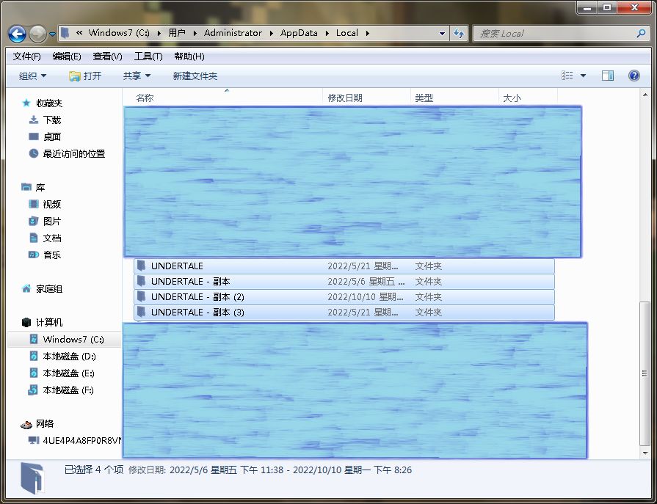Select 本地磁盘 (F:) drive
The image size is (657, 504).
point(68,390)
